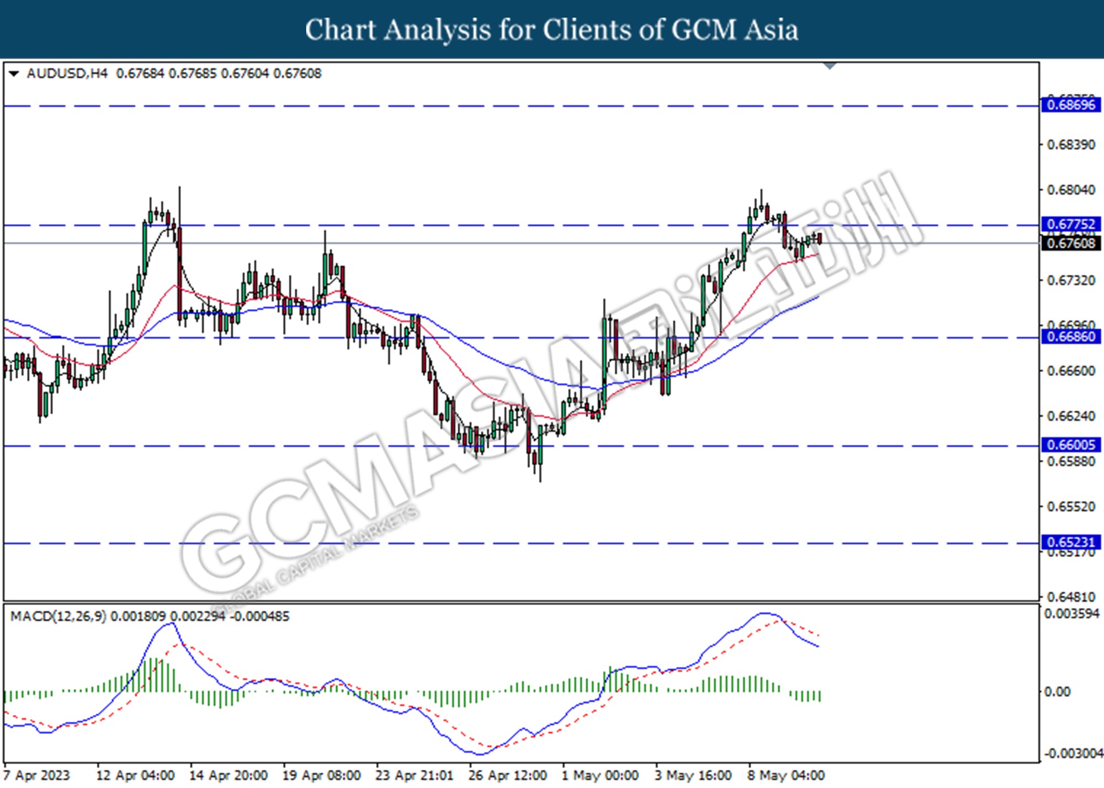Click the 7 Apr 2023 date label
This screenshot has height=788, width=1104.
[x=36, y=775]
